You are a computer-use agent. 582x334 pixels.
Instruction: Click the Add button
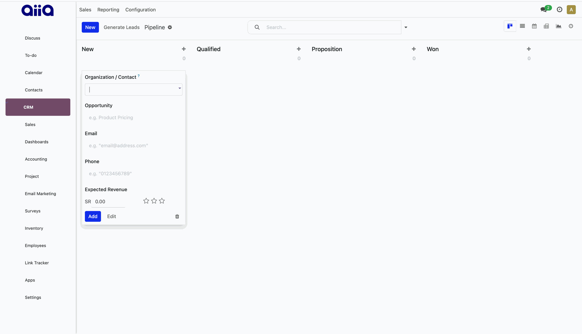pos(93,216)
